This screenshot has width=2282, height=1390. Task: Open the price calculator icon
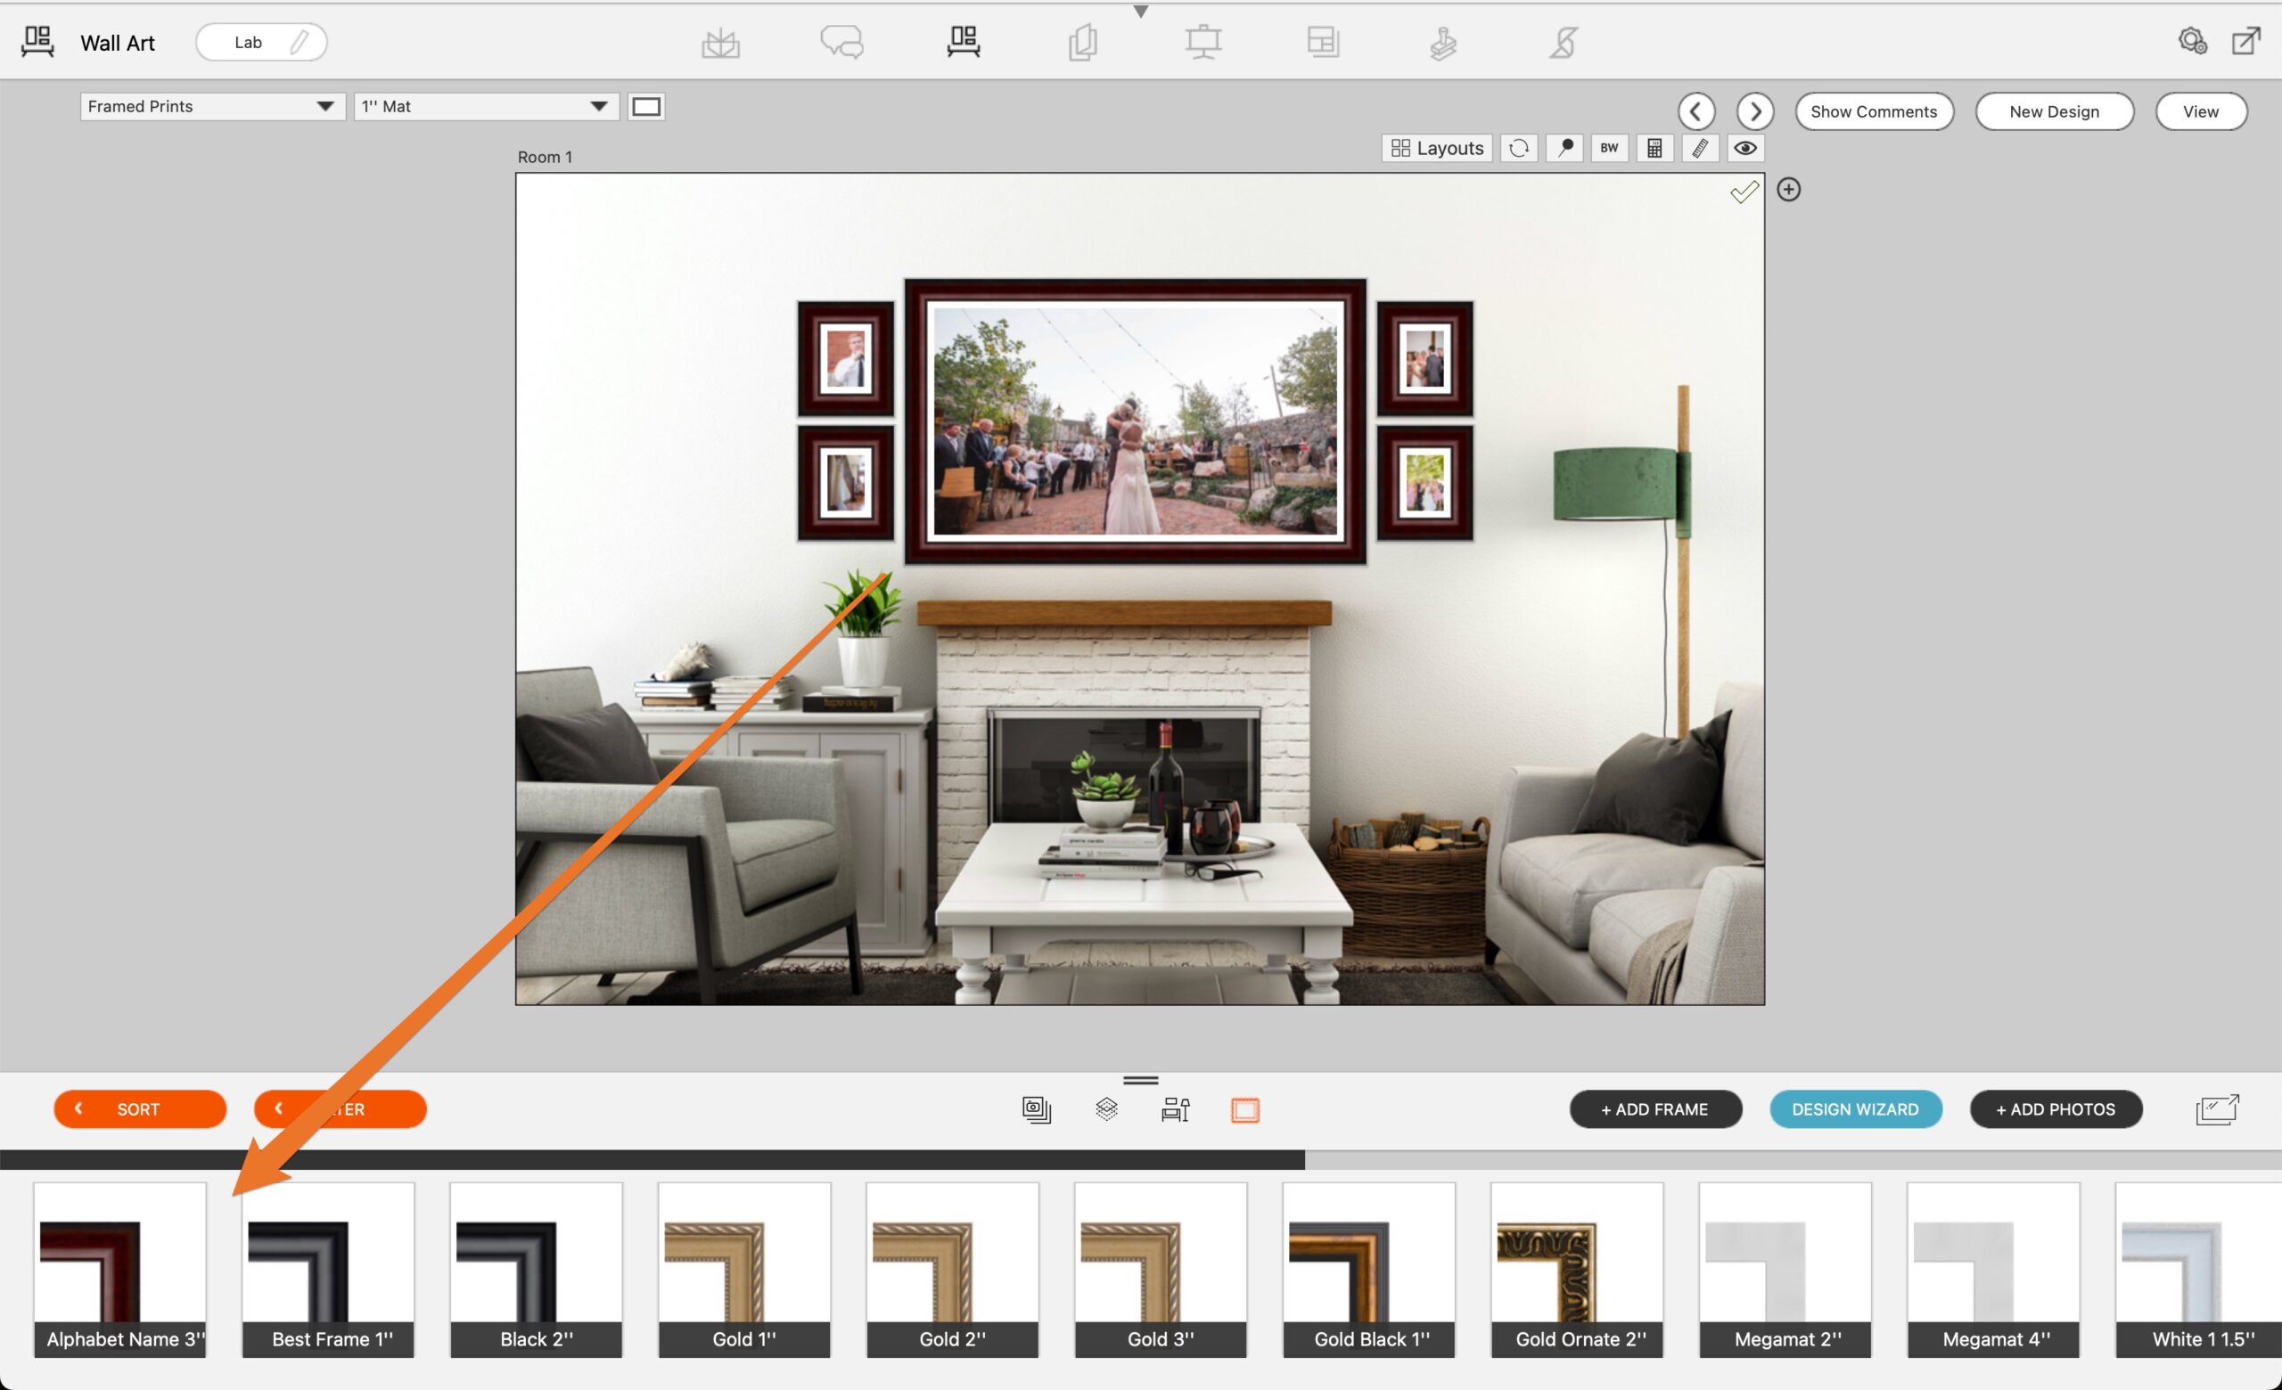(x=1654, y=148)
